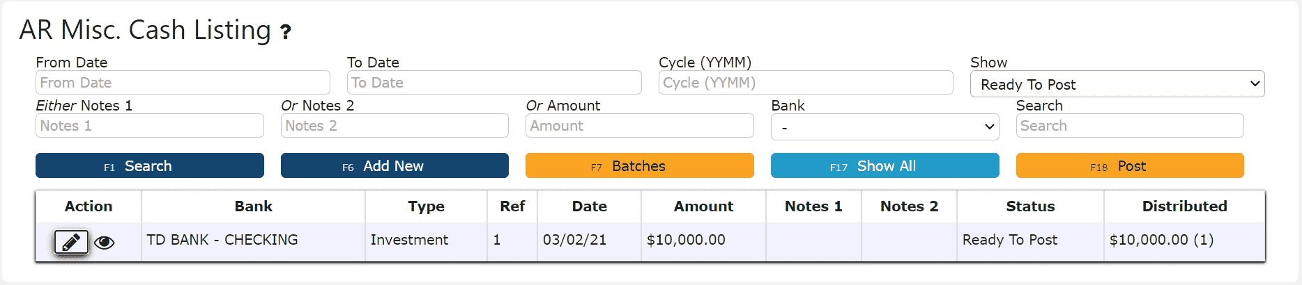
Task: Click the Show All button
Action: point(884,165)
